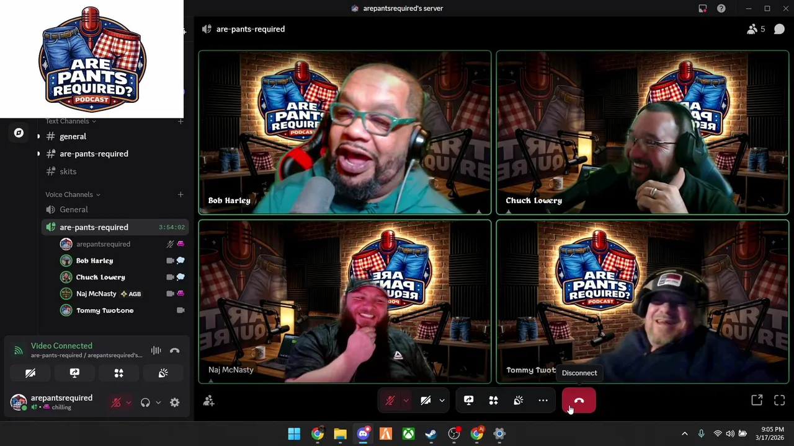
Task: Open noise suppression waveform icon in Video Connected panel
Action: click(x=156, y=351)
